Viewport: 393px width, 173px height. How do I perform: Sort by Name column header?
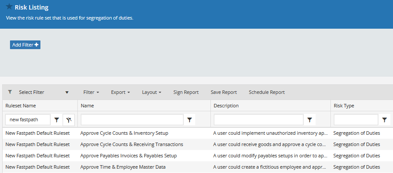[x=87, y=106]
